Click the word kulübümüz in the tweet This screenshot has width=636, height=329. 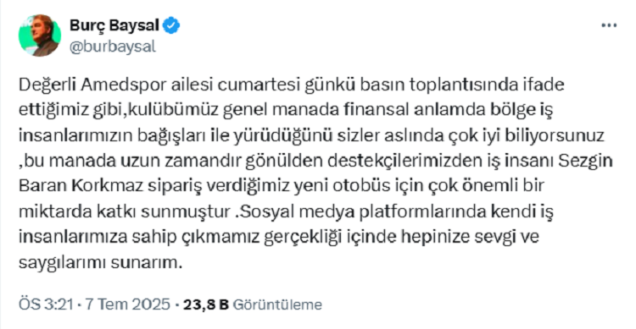(174, 111)
